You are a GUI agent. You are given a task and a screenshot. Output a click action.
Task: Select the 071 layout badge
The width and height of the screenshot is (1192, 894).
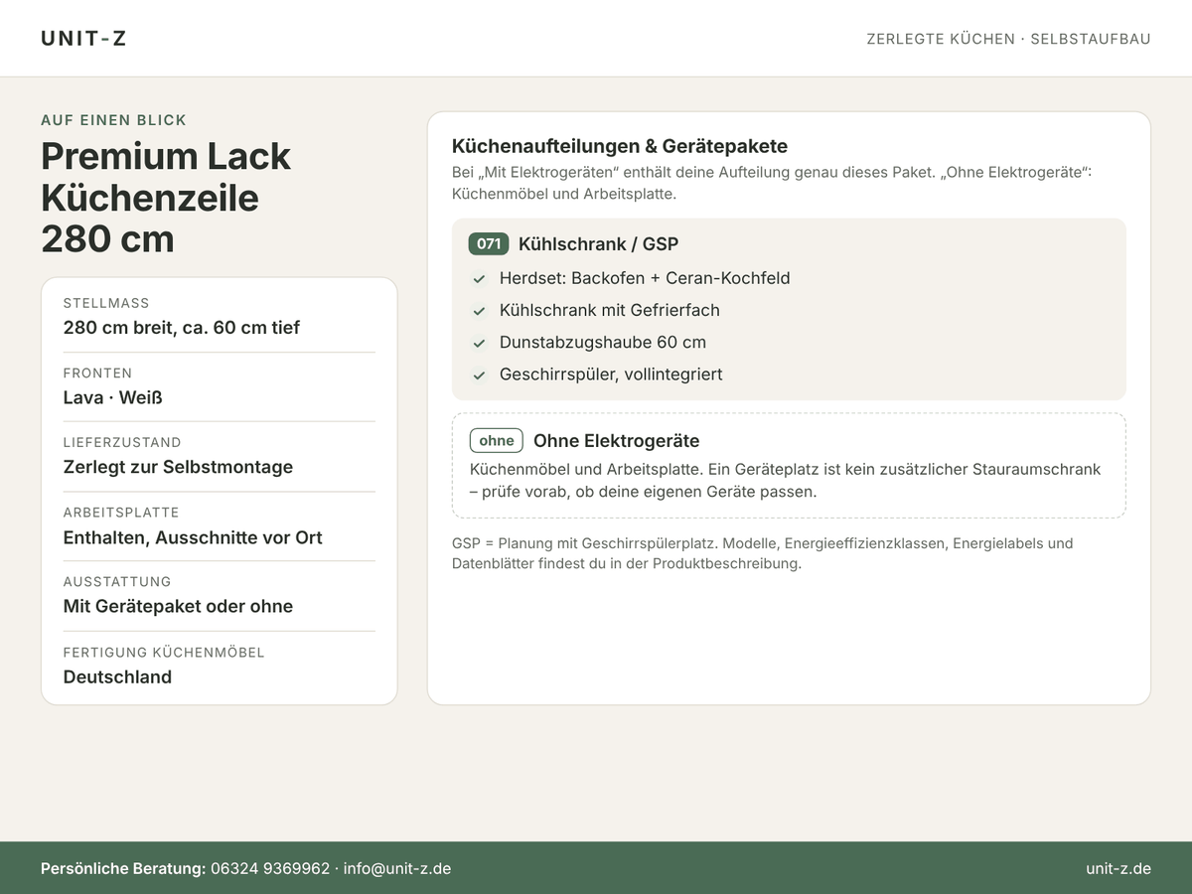489,244
